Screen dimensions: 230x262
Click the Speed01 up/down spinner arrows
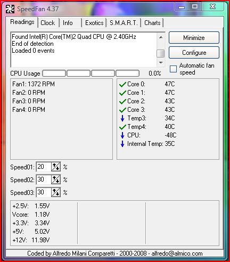(56, 167)
